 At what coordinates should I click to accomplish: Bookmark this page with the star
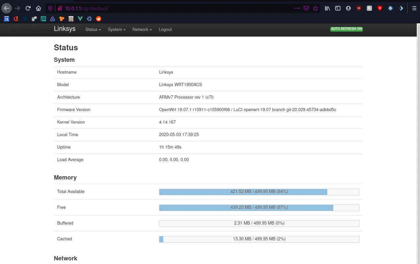click(315, 8)
